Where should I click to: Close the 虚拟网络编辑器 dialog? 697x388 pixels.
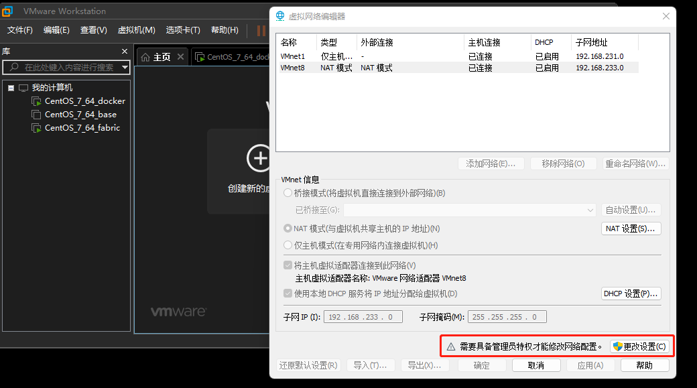[666, 17]
